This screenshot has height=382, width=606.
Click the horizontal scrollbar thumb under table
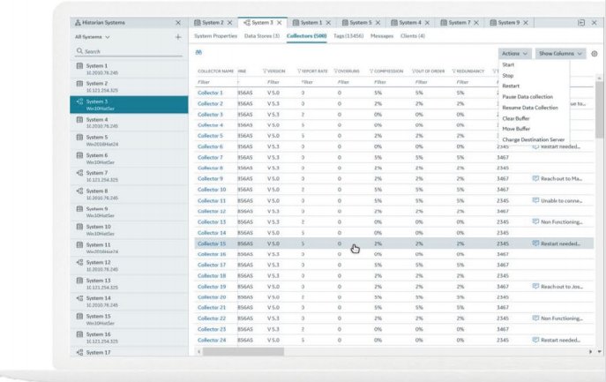[243, 351]
